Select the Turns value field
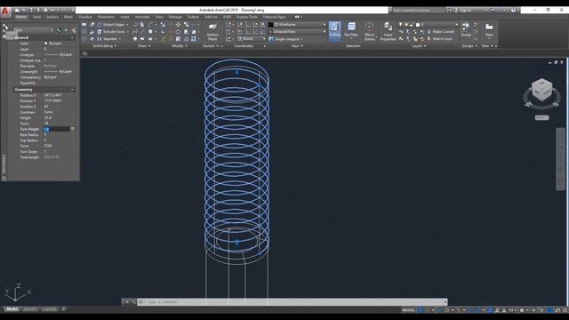 coord(59,124)
